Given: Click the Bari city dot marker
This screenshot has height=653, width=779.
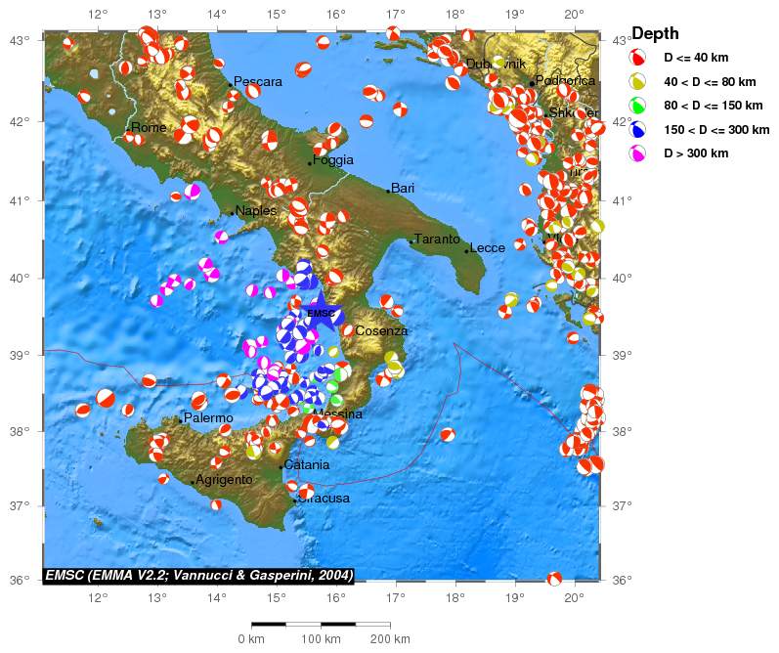Looking at the screenshot, I should pyautogui.click(x=388, y=191).
